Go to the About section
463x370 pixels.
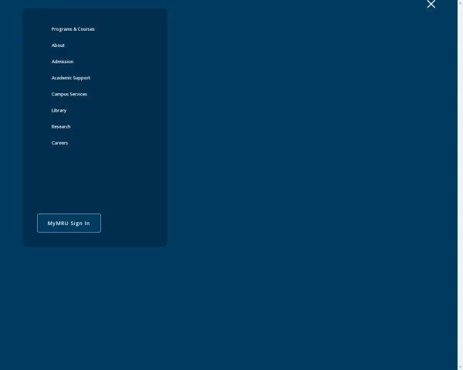(x=58, y=45)
